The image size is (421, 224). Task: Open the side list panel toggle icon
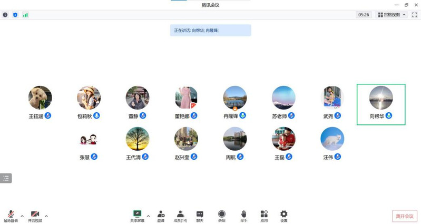point(6,178)
